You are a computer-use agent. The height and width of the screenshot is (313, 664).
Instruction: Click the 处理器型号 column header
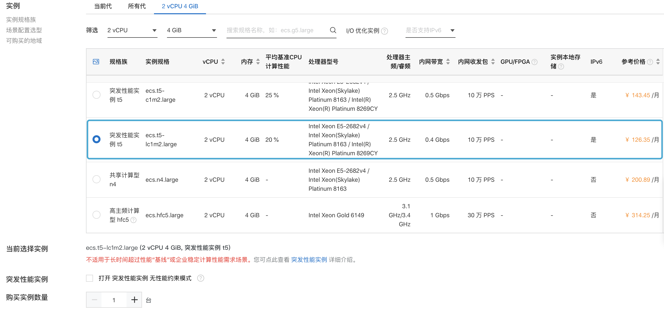(323, 61)
